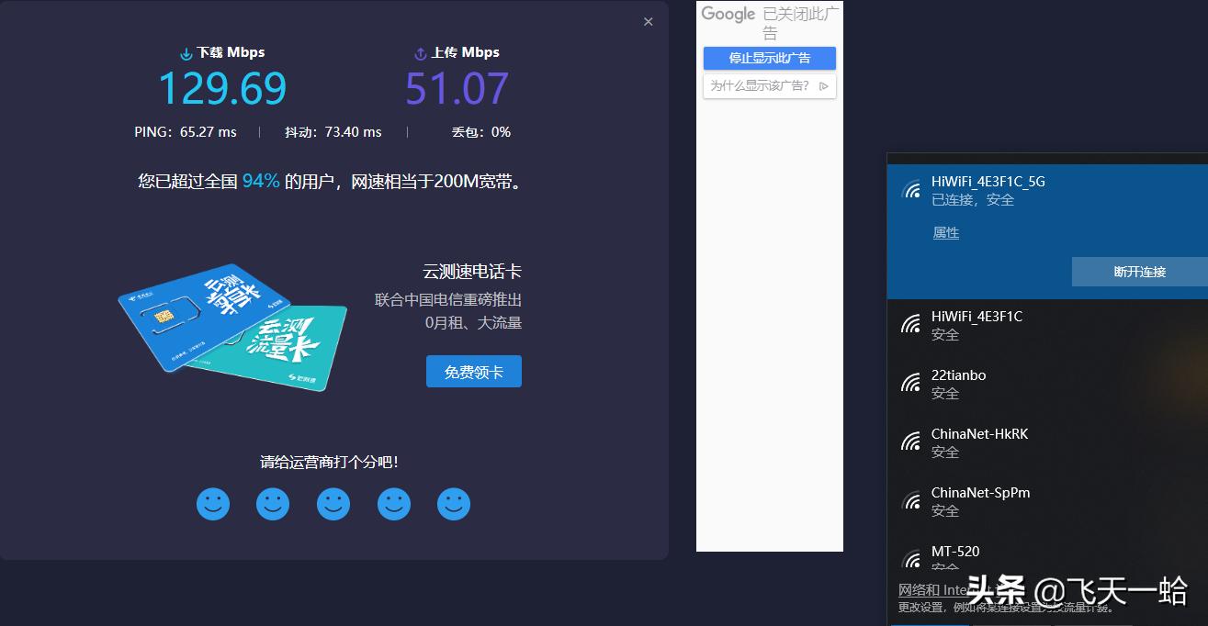Click MT-520's Wi-Fi signal icon
Viewport: 1208px width, 626px height.
tap(910, 557)
